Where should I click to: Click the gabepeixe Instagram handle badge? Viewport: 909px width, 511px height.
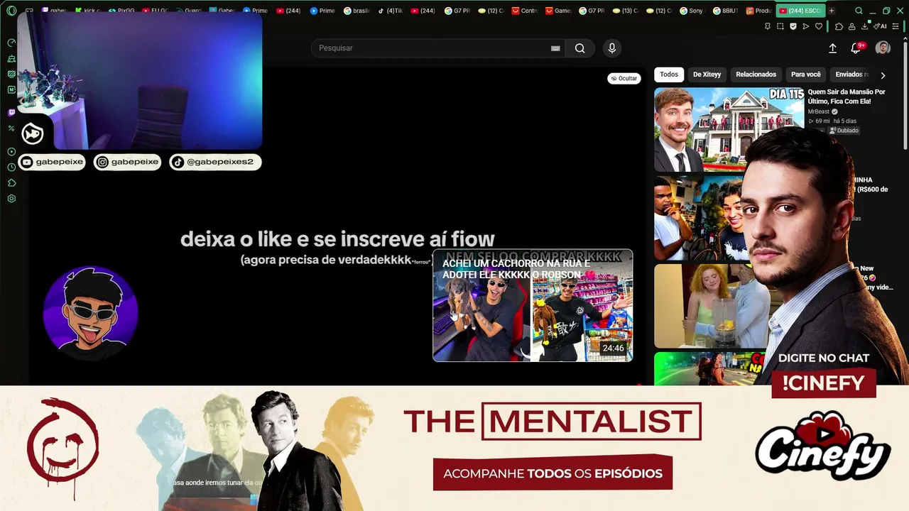pos(128,162)
